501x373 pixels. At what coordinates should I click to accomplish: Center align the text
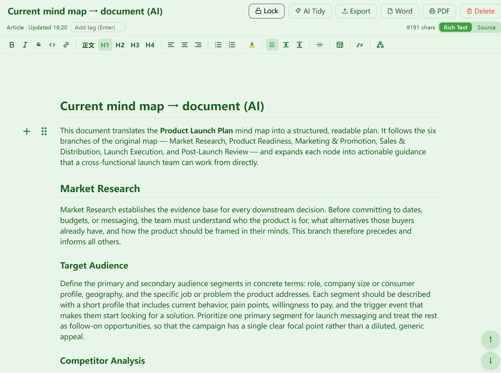click(x=184, y=45)
